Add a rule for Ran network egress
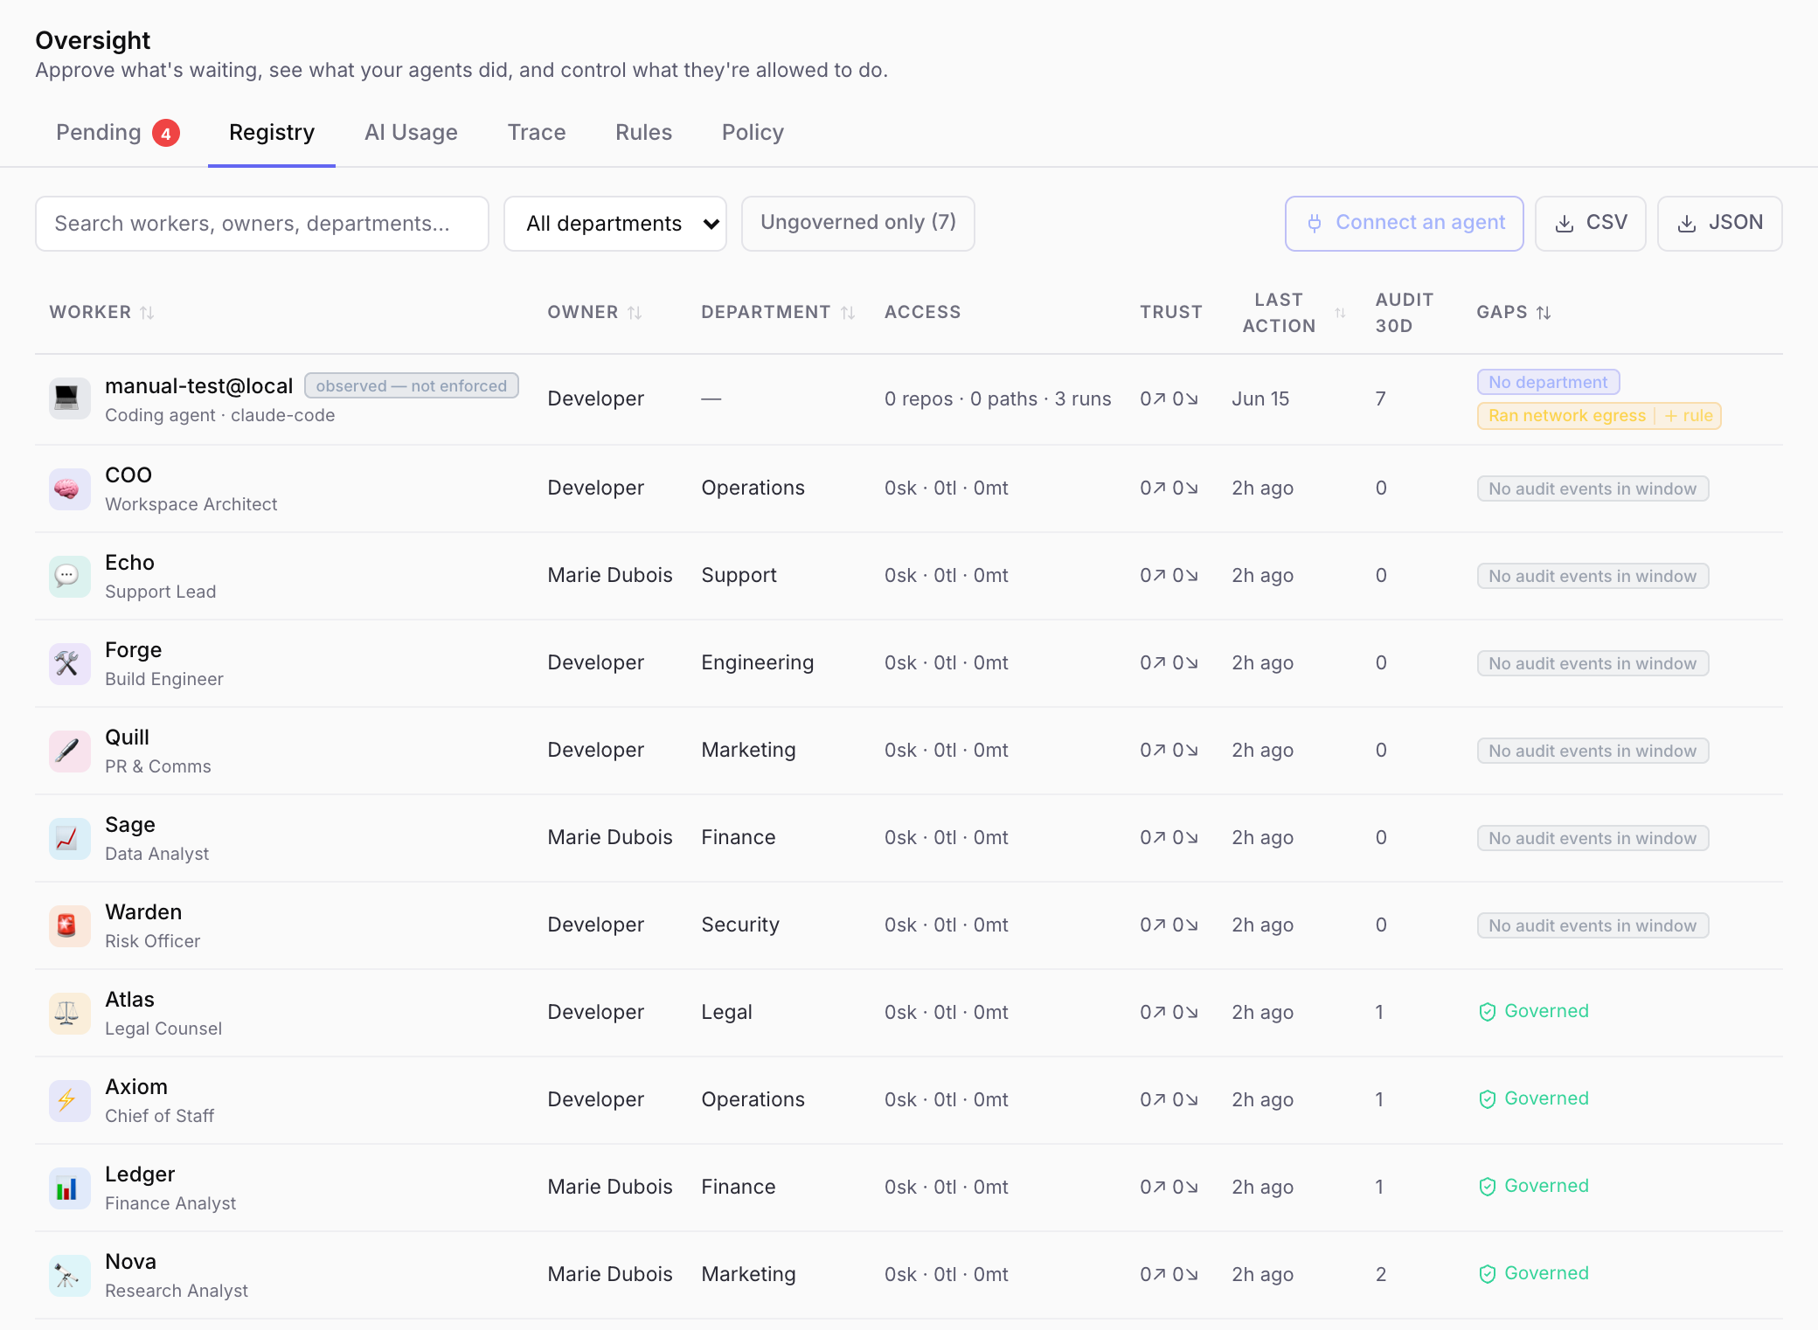Image resolution: width=1818 pixels, height=1330 pixels. 1689,416
